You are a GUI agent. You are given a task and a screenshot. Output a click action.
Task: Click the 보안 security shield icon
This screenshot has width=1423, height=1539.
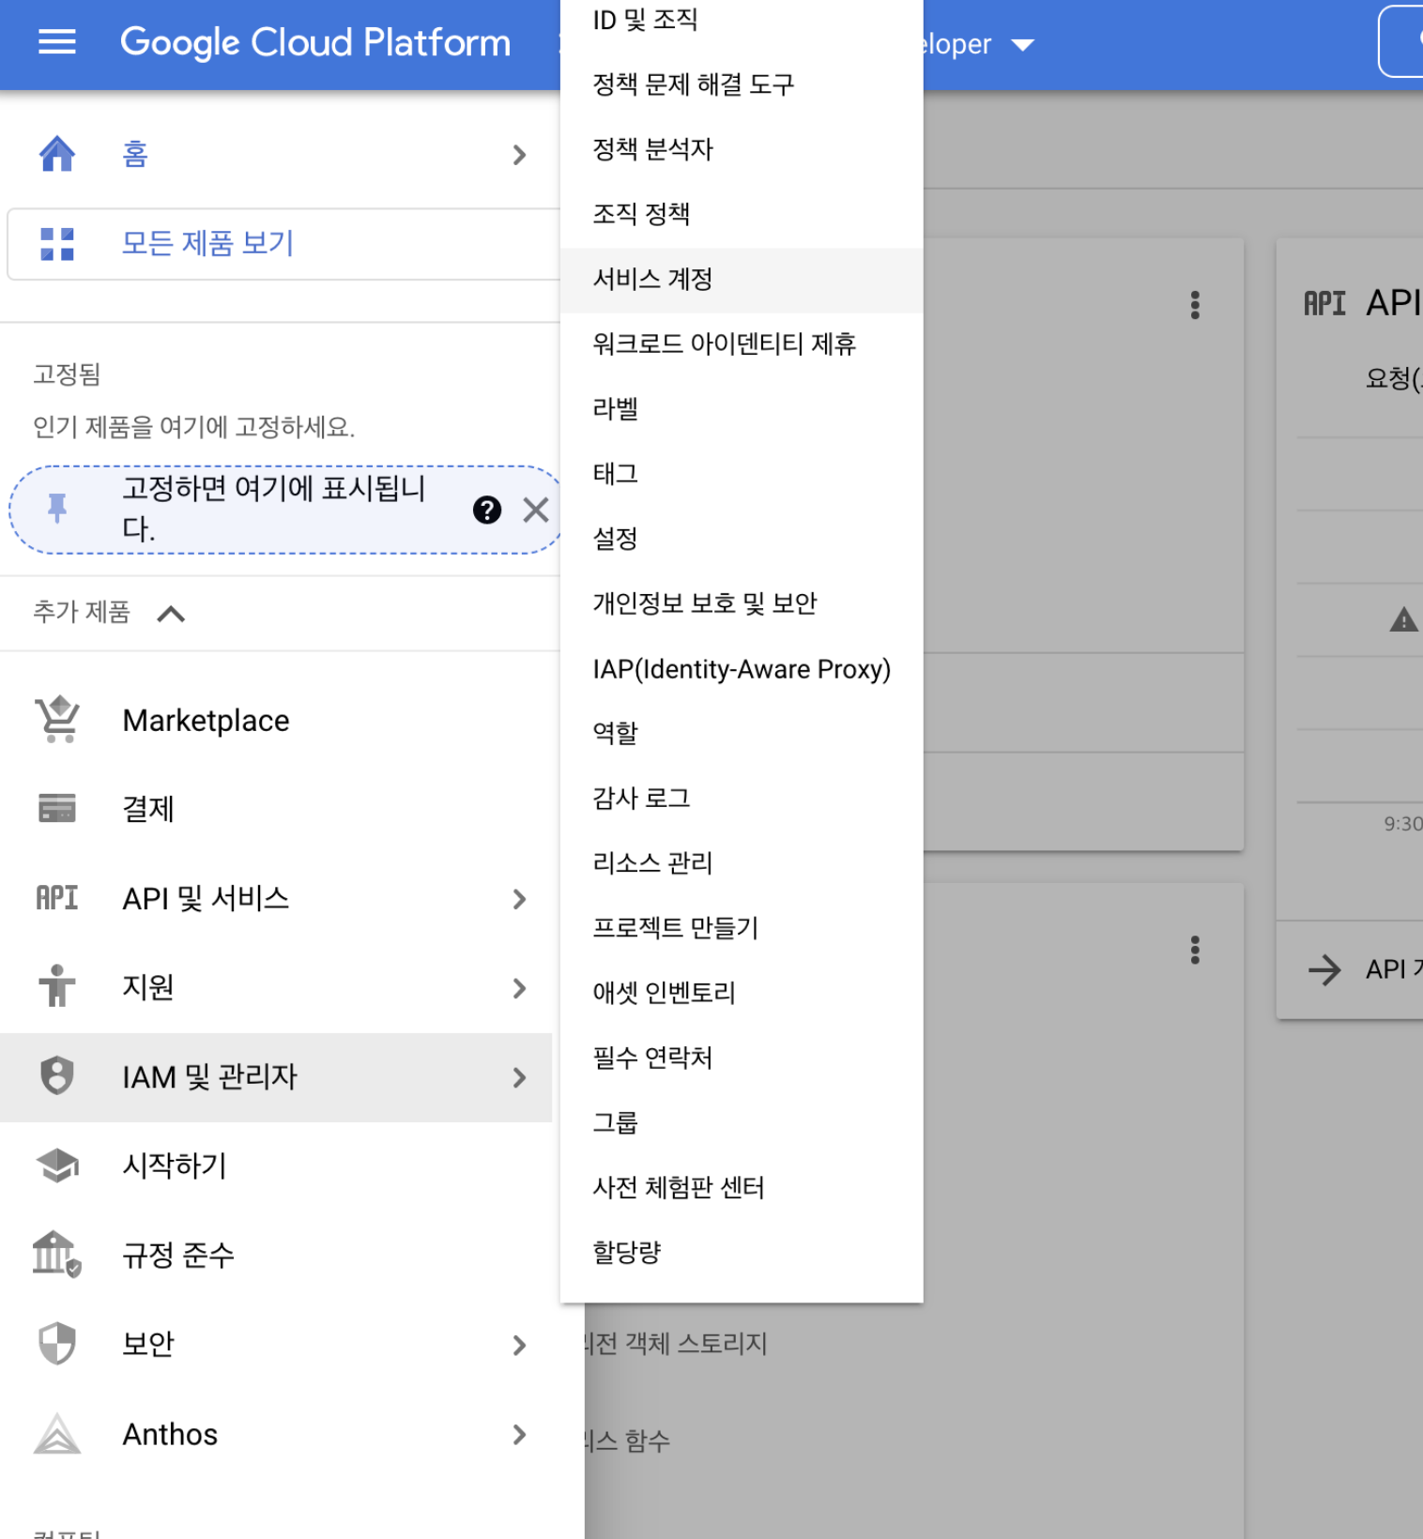click(57, 1343)
